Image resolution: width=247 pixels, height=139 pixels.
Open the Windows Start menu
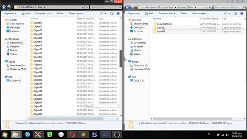tap(5, 135)
